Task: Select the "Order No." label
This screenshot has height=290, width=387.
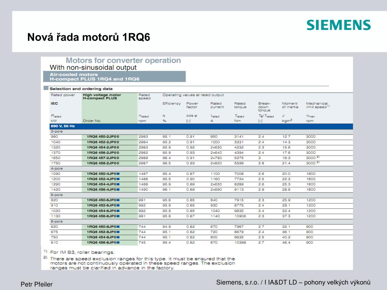Action: click(92, 121)
